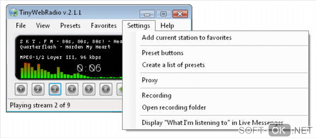Viewport: 316px width, 138px height.
Task: Select preset button 3
Action: point(55,89)
